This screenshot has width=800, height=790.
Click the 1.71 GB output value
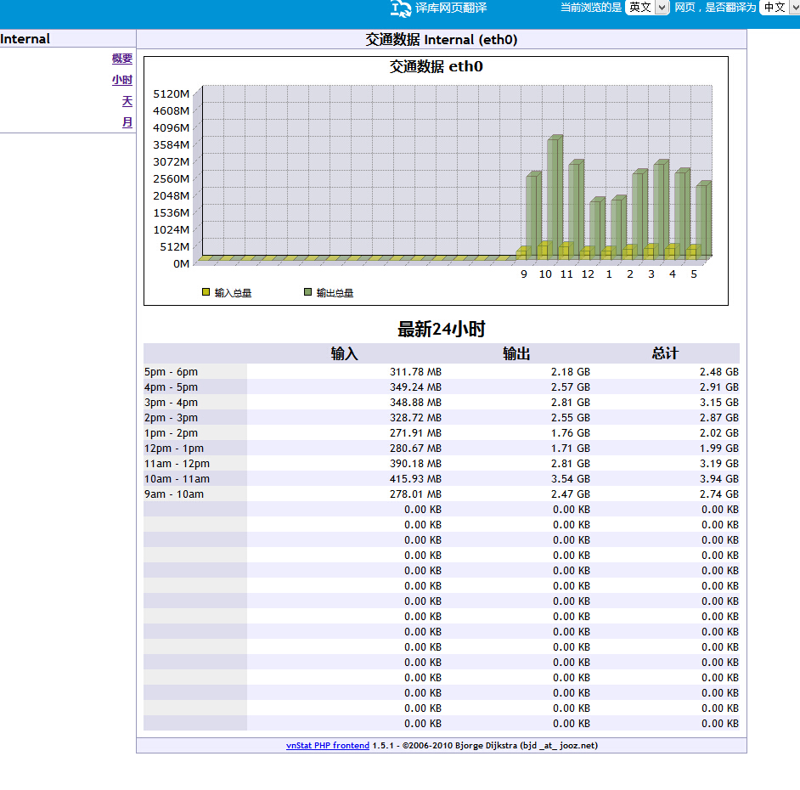tap(571, 448)
